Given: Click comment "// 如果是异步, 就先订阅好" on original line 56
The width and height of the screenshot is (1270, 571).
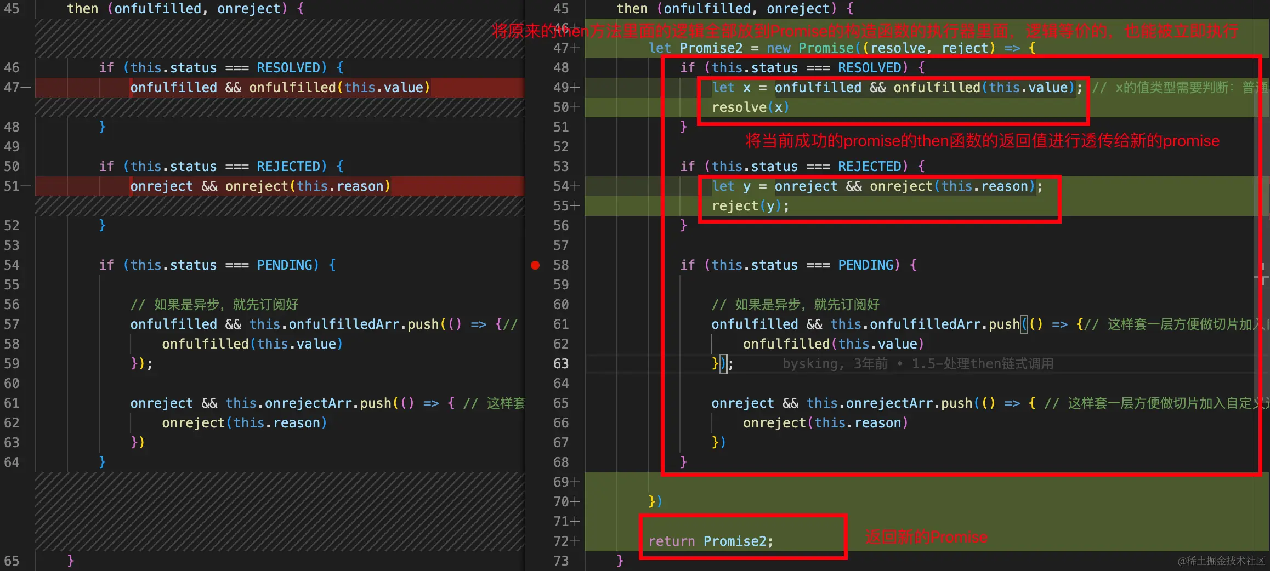Looking at the screenshot, I should 214,305.
